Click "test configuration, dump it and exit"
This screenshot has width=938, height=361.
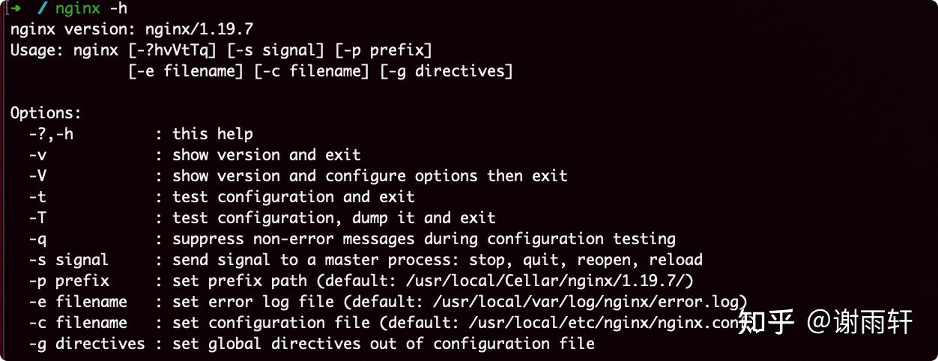(334, 219)
